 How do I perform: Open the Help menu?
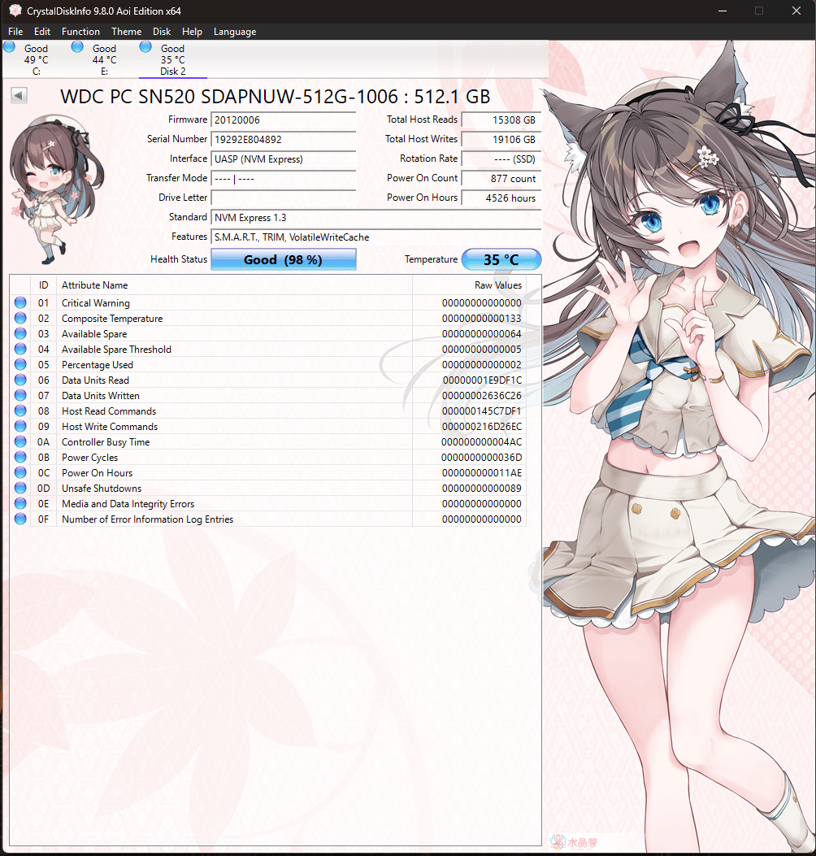[x=192, y=32]
